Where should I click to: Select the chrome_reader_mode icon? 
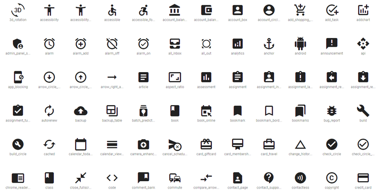(18, 178)
